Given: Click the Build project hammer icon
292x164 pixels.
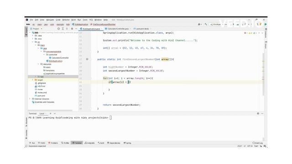Looking at the screenshot, I should (x=206, y=24).
